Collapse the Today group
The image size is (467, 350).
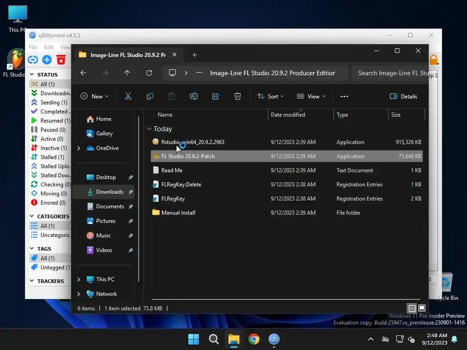tap(149, 129)
